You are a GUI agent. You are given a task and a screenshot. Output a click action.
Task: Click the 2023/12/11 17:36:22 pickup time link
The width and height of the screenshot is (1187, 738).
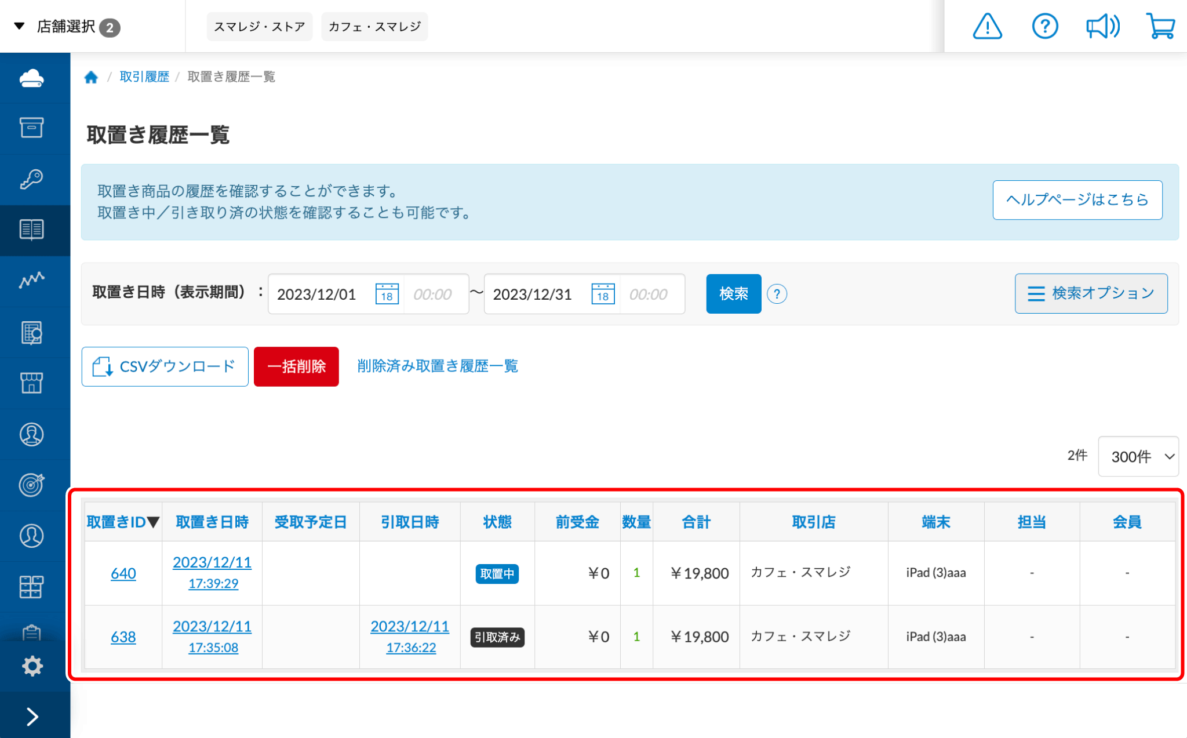[410, 637]
